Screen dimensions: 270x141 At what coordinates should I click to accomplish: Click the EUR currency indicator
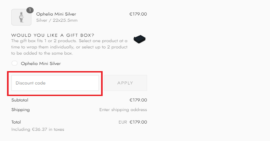[123, 122]
